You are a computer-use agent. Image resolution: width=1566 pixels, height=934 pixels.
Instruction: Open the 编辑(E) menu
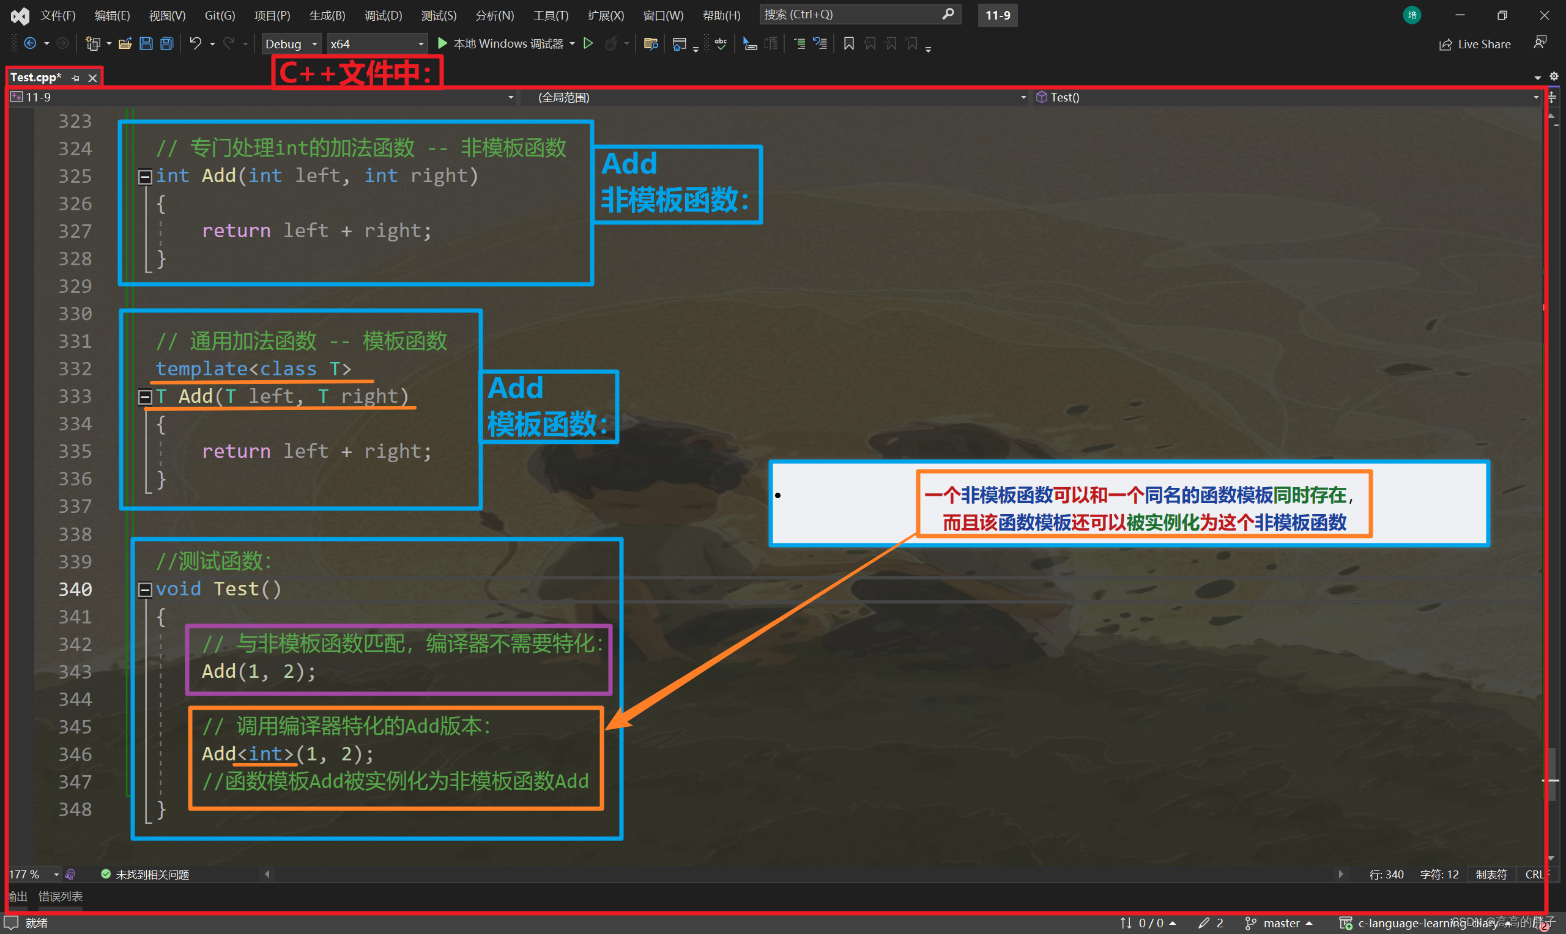click(112, 15)
